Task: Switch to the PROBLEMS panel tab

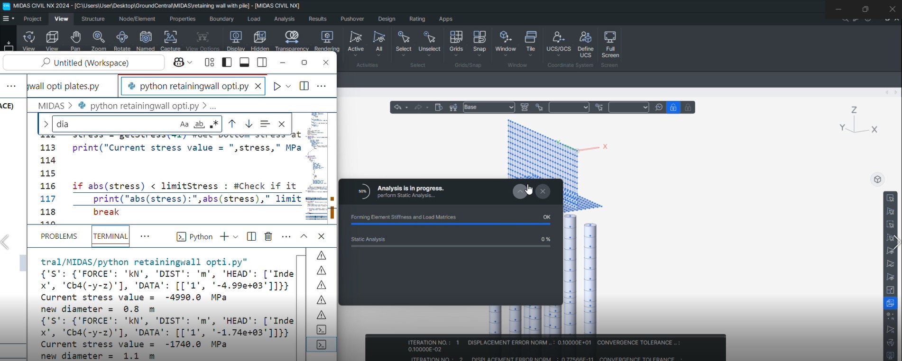Action: point(59,236)
